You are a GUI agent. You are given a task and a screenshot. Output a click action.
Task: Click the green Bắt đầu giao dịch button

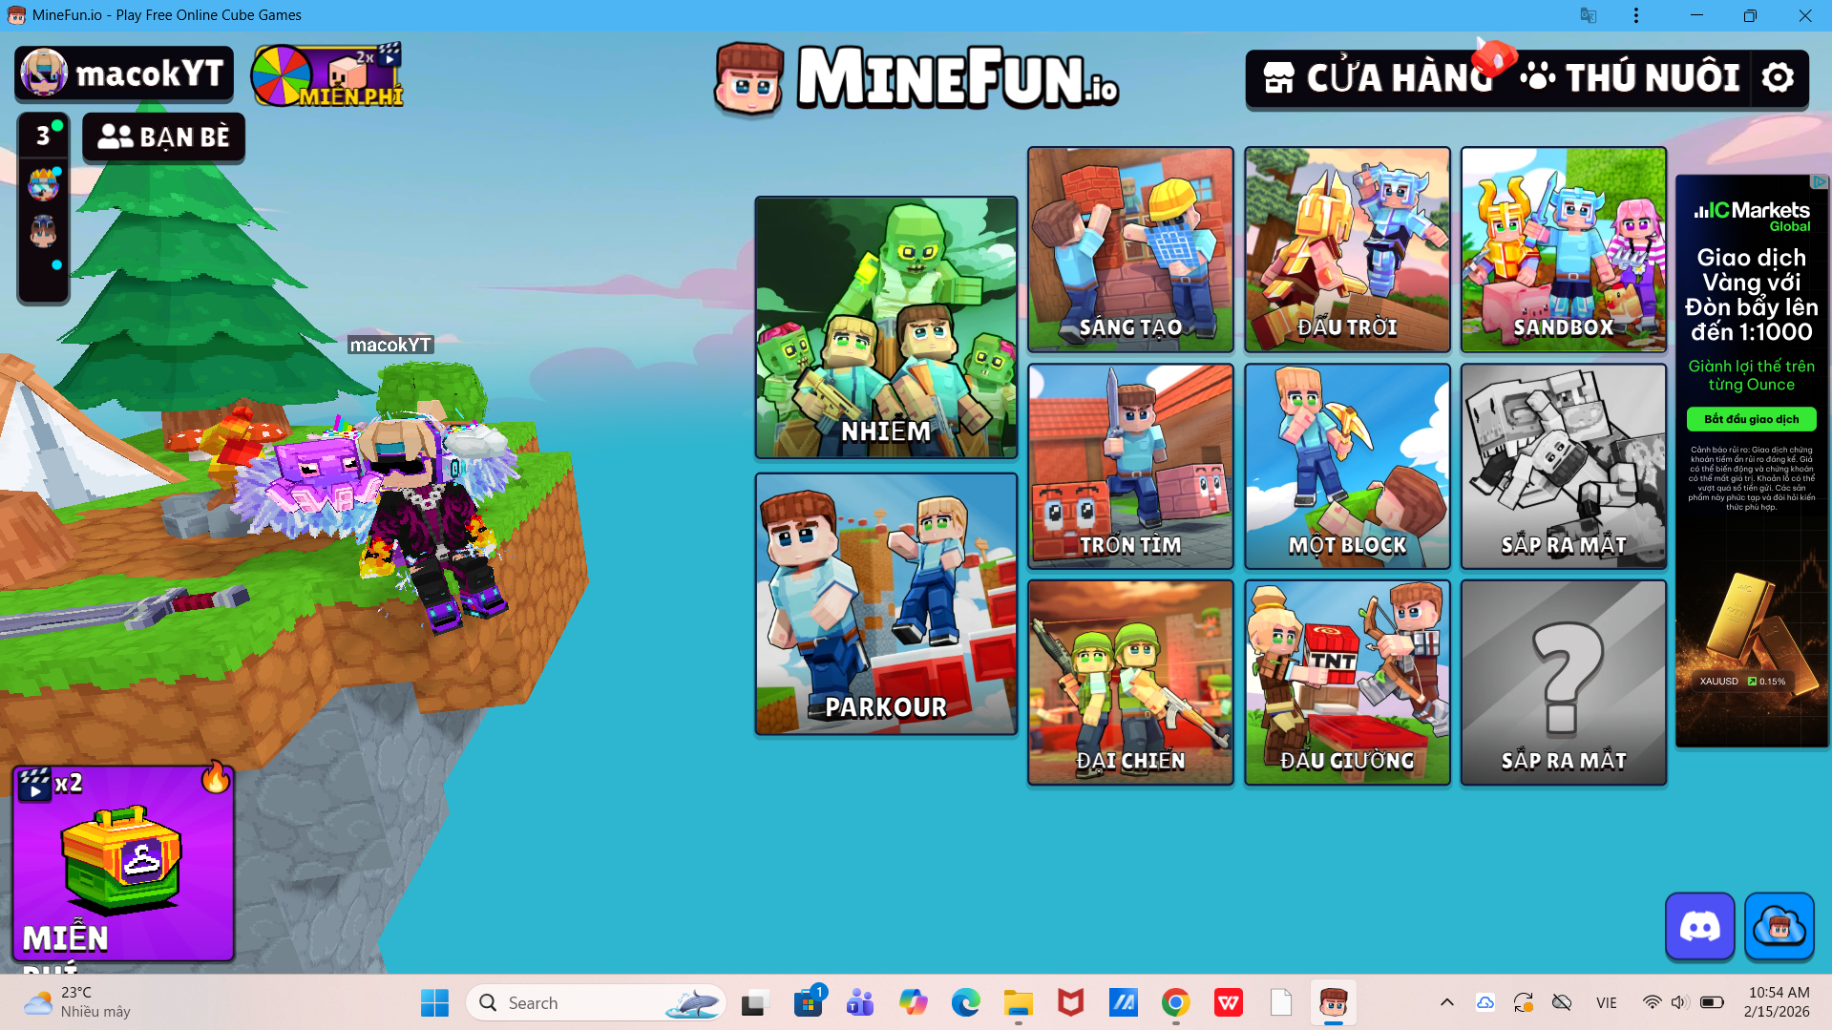[1751, 419]
